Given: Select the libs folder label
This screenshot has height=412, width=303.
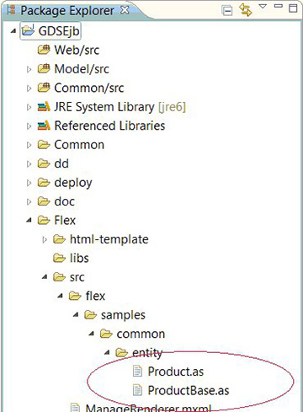Looking at the screenshot, I should [79, 258].
